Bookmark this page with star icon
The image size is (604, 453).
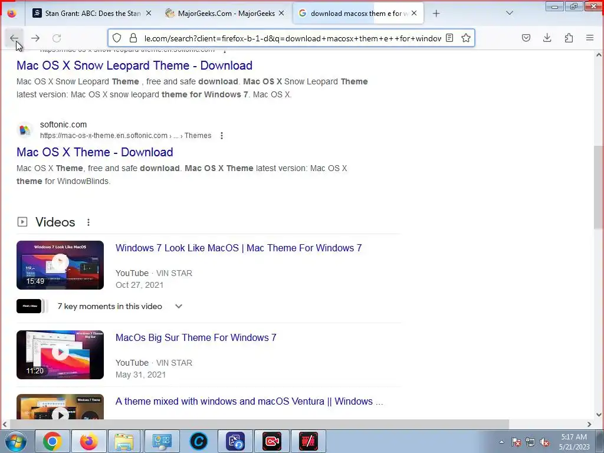coord(466,38)
